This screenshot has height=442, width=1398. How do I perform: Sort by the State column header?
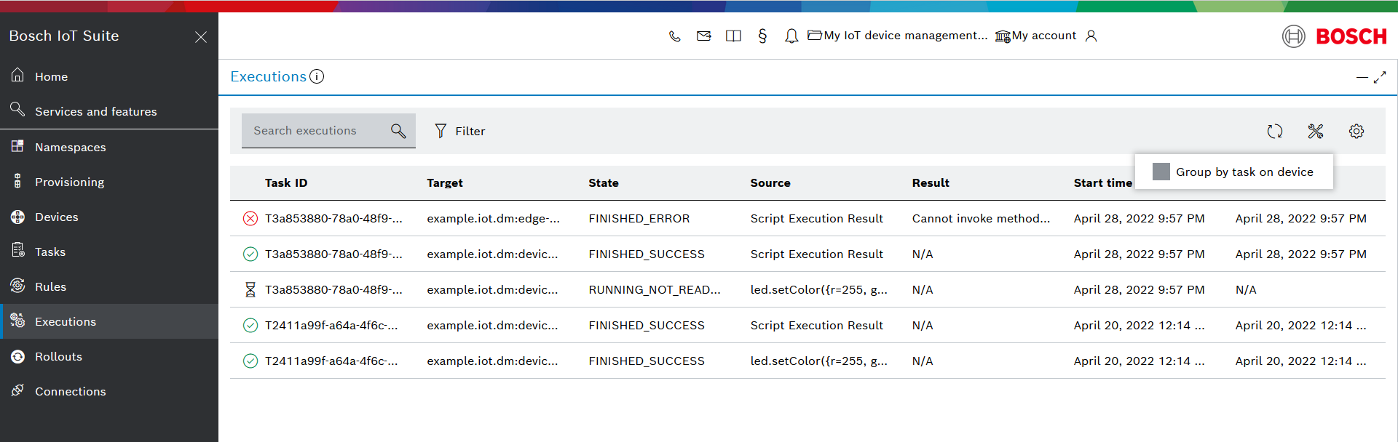pos(604,183)
